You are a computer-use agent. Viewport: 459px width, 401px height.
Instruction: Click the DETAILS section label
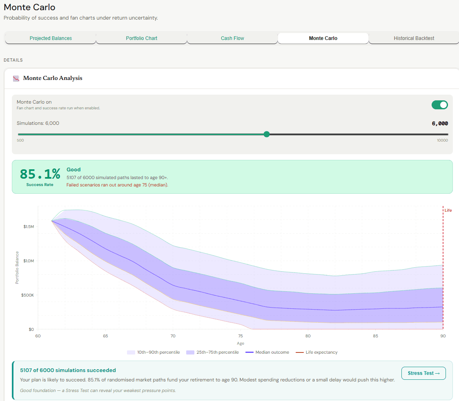[13, 60]
